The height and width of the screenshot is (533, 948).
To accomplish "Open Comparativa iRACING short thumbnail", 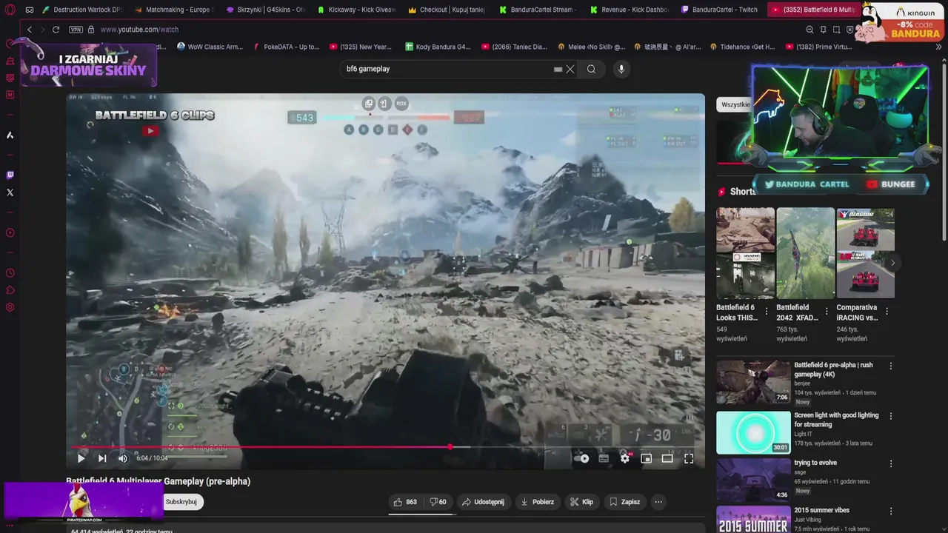I will pos(865,253).
